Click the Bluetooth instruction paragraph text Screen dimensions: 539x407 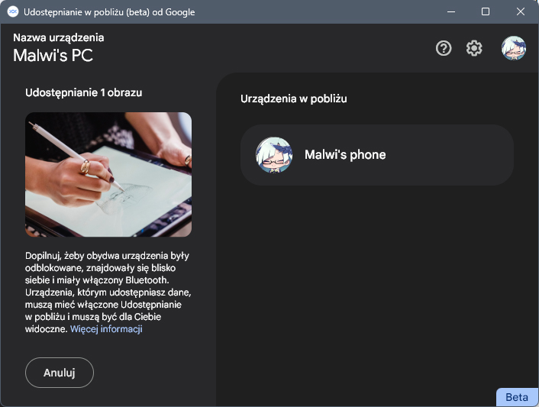click(108, 292)
